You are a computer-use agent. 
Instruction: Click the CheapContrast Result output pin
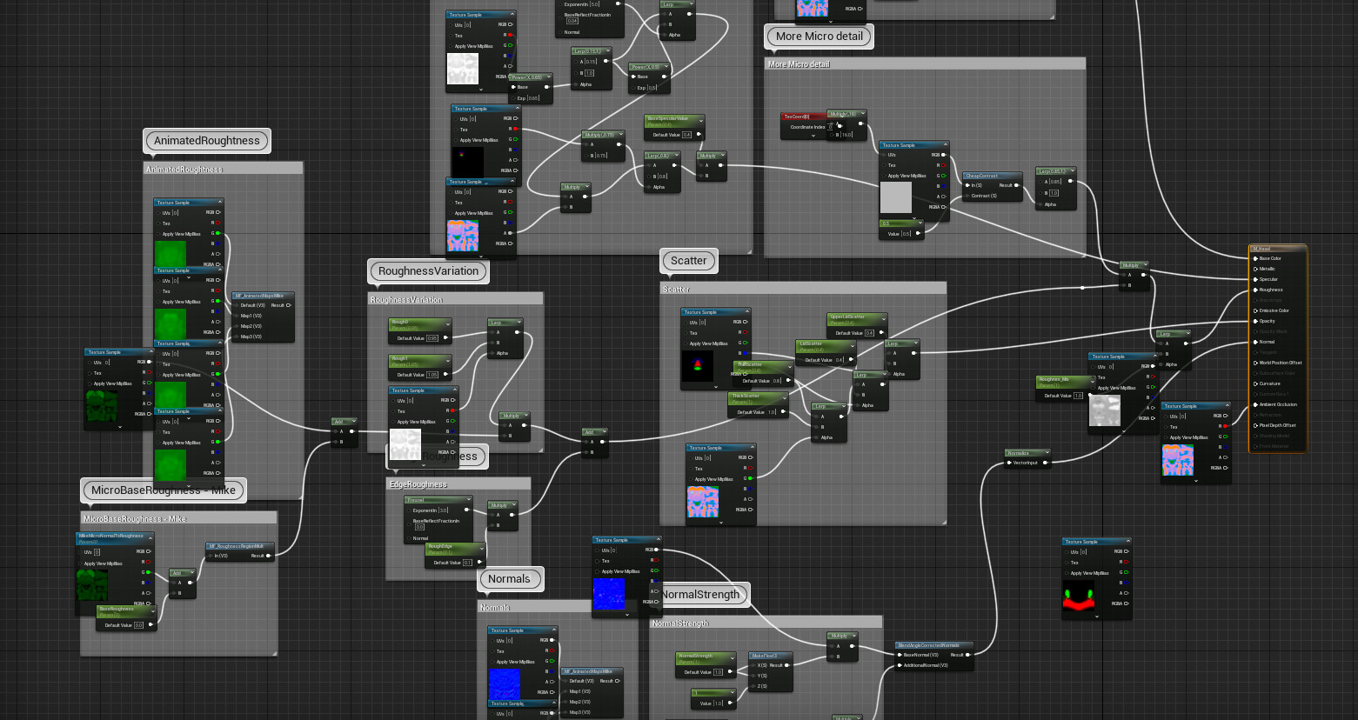tap(1017, 185)
